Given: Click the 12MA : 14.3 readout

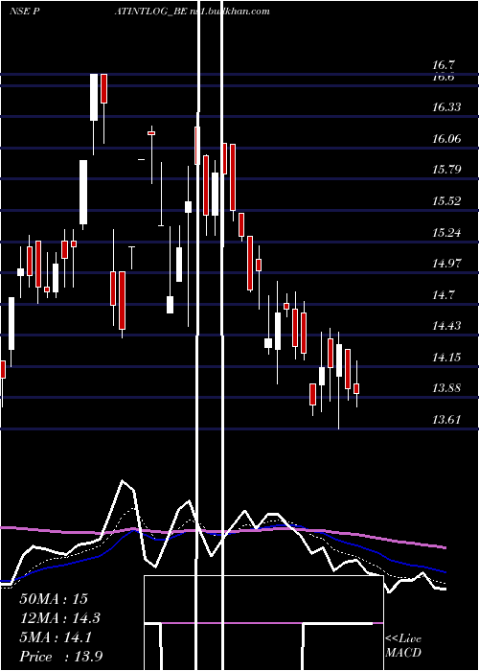Looking at the screenshot, I should (60, 618).
